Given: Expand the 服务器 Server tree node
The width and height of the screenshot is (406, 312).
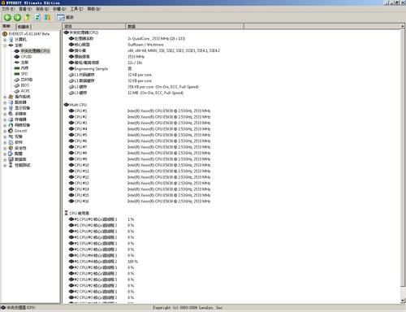Looking at the screenshot, I should [x=5, y=102].
